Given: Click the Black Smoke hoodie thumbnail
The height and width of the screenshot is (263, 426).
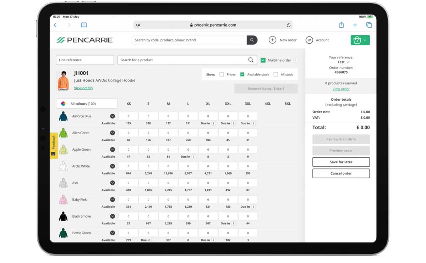Looking at the screenshot, I should point(63,216).
